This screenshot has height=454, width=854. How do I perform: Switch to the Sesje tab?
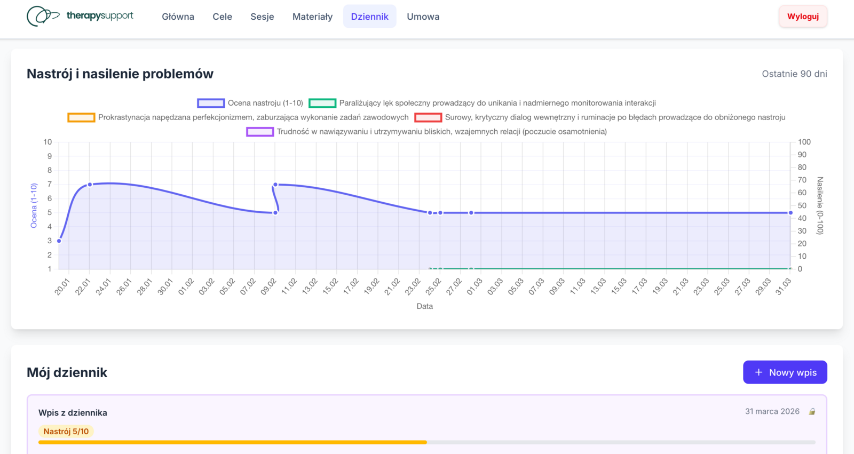pyautogui.click(x=262, y=17)
